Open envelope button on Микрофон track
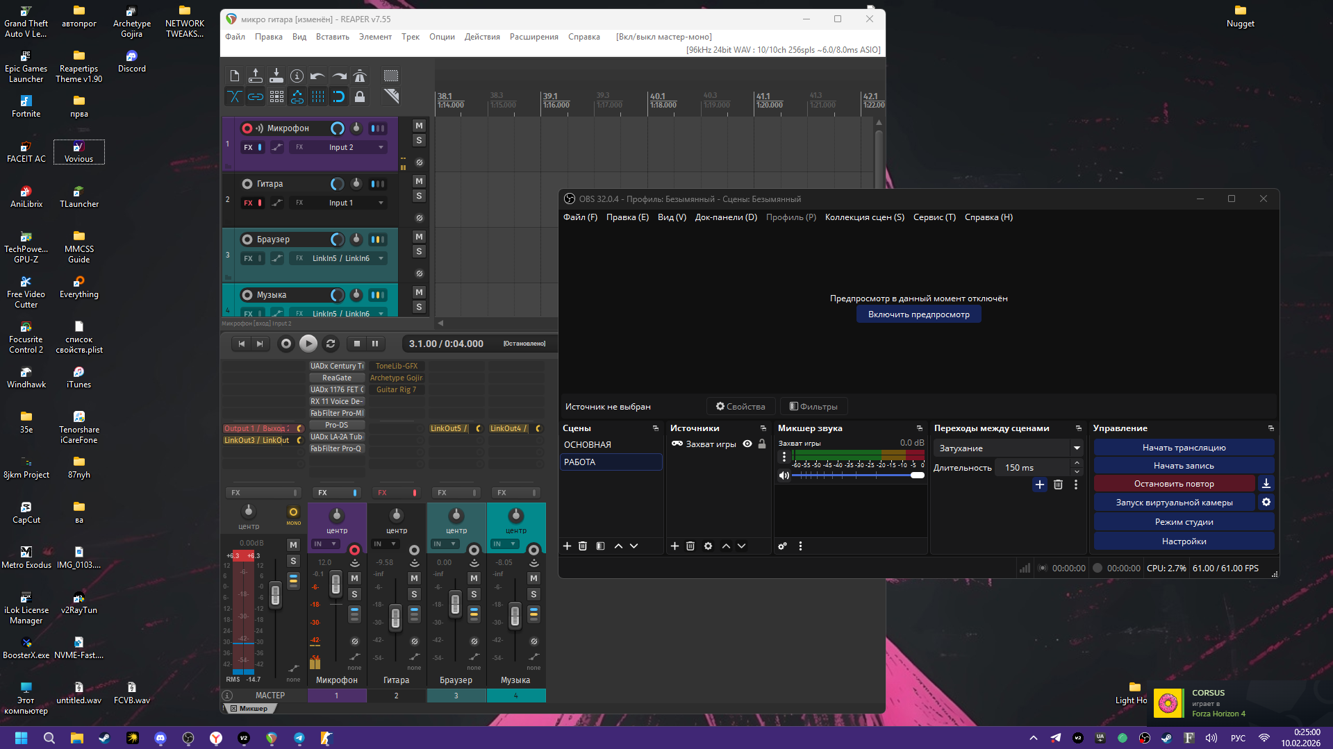The height and width of the screenshot is (749, 1333). (277, 147)
